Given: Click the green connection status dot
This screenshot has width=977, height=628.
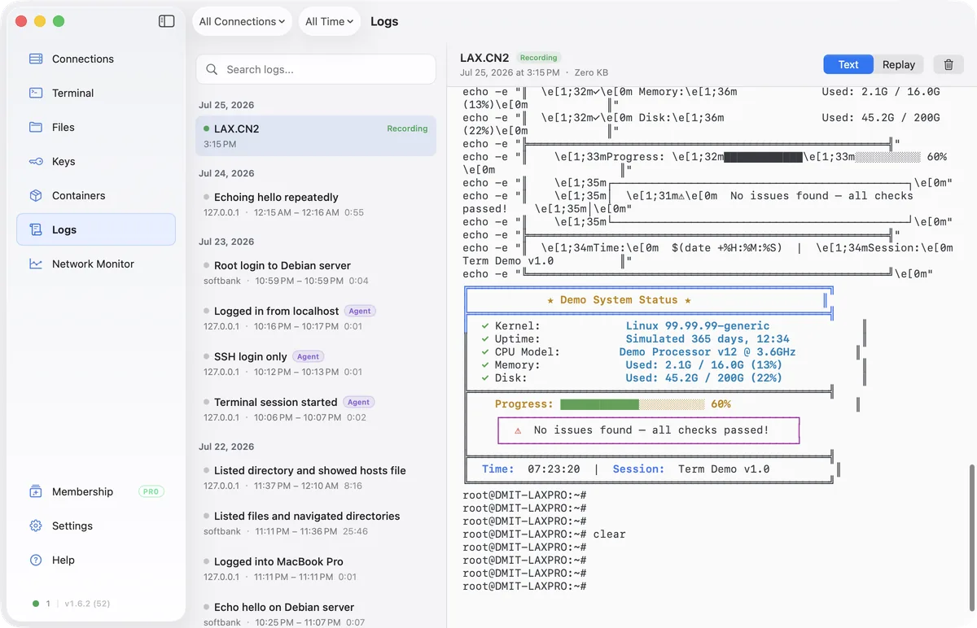Looking at the screenshot, I should click(x=36, y=604).
